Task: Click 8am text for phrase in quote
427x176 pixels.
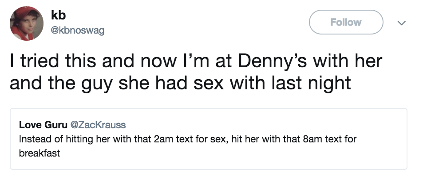Action: (x=329, y=139)
